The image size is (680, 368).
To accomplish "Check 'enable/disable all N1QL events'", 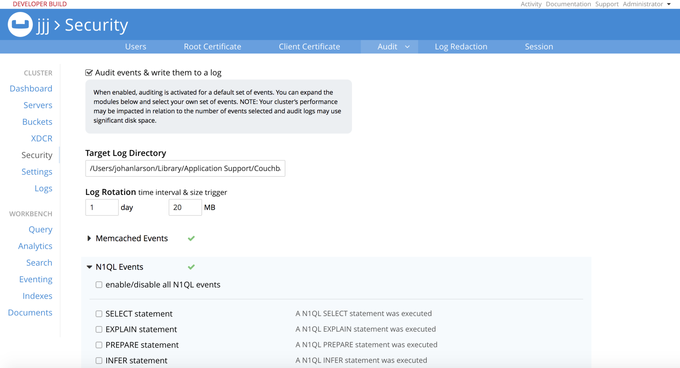I will (99, 284).
